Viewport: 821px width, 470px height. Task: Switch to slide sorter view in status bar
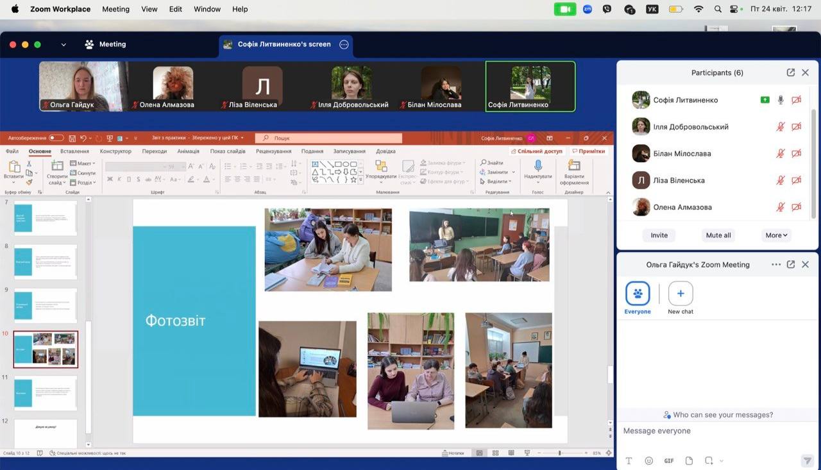click(x=495, y=453)
